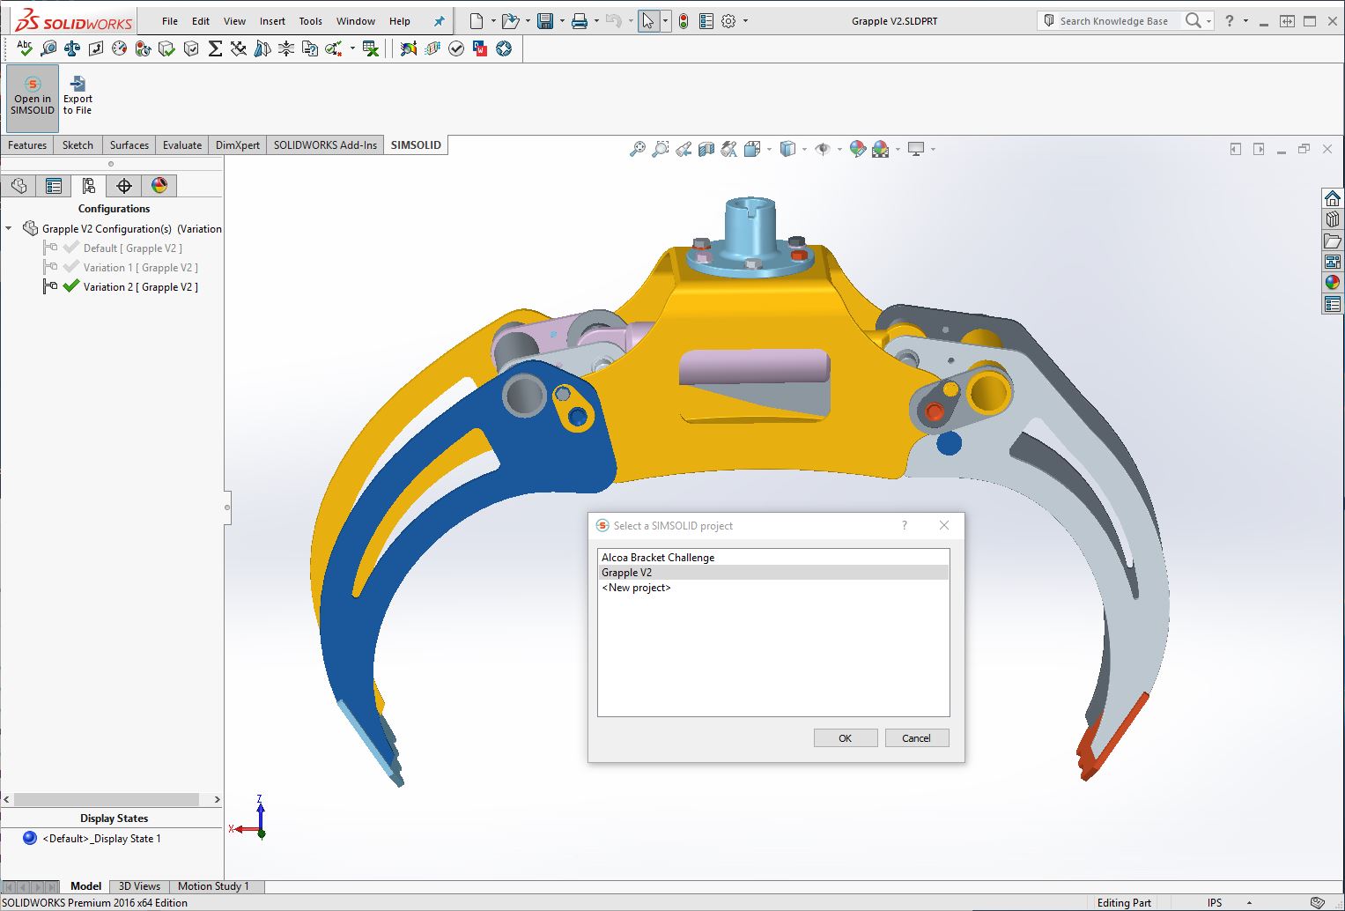Viewport: 1345px width, 911px height.
Task: Expand the Options gear dropdown arrow
Action: click(x=745, y=21)
